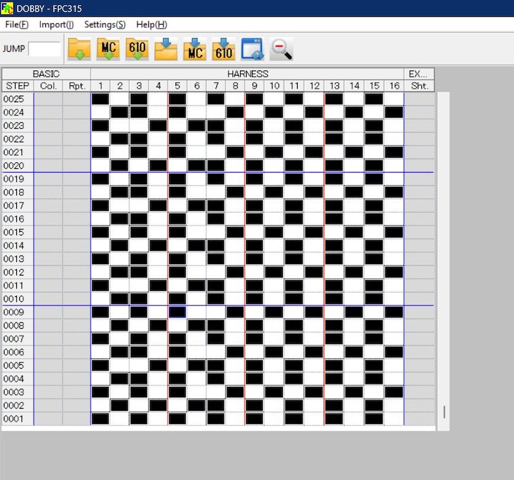Click harness column header 1
The image size is (514, 480).
100,86
